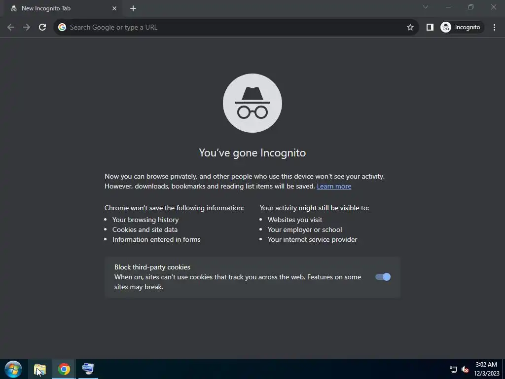Click the forward navigation arrow

27,28
